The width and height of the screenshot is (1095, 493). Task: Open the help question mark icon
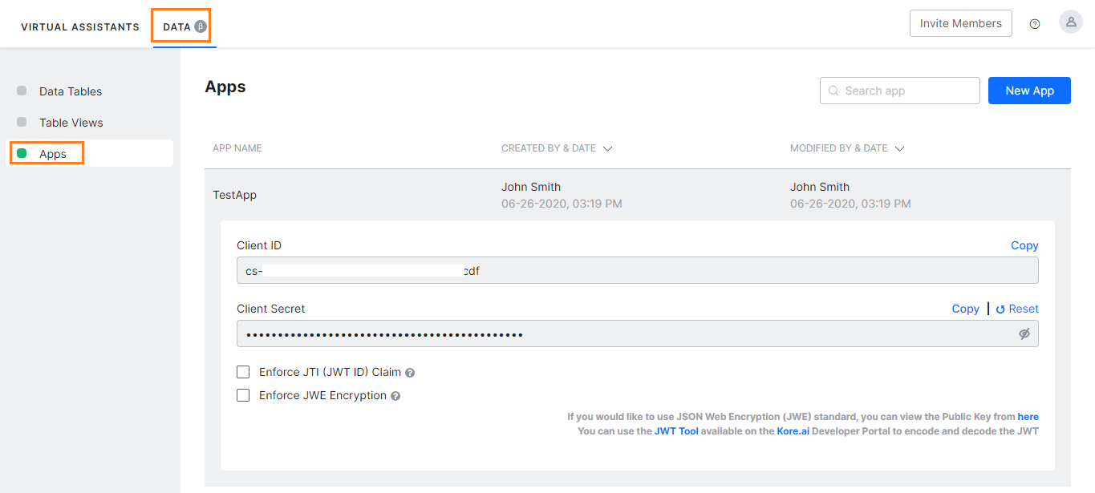click(1035, 24)
